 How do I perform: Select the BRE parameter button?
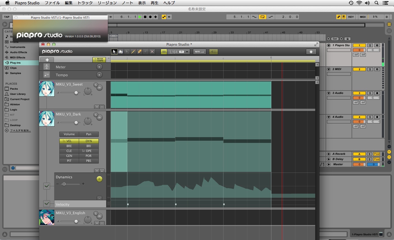coord(69,146)
